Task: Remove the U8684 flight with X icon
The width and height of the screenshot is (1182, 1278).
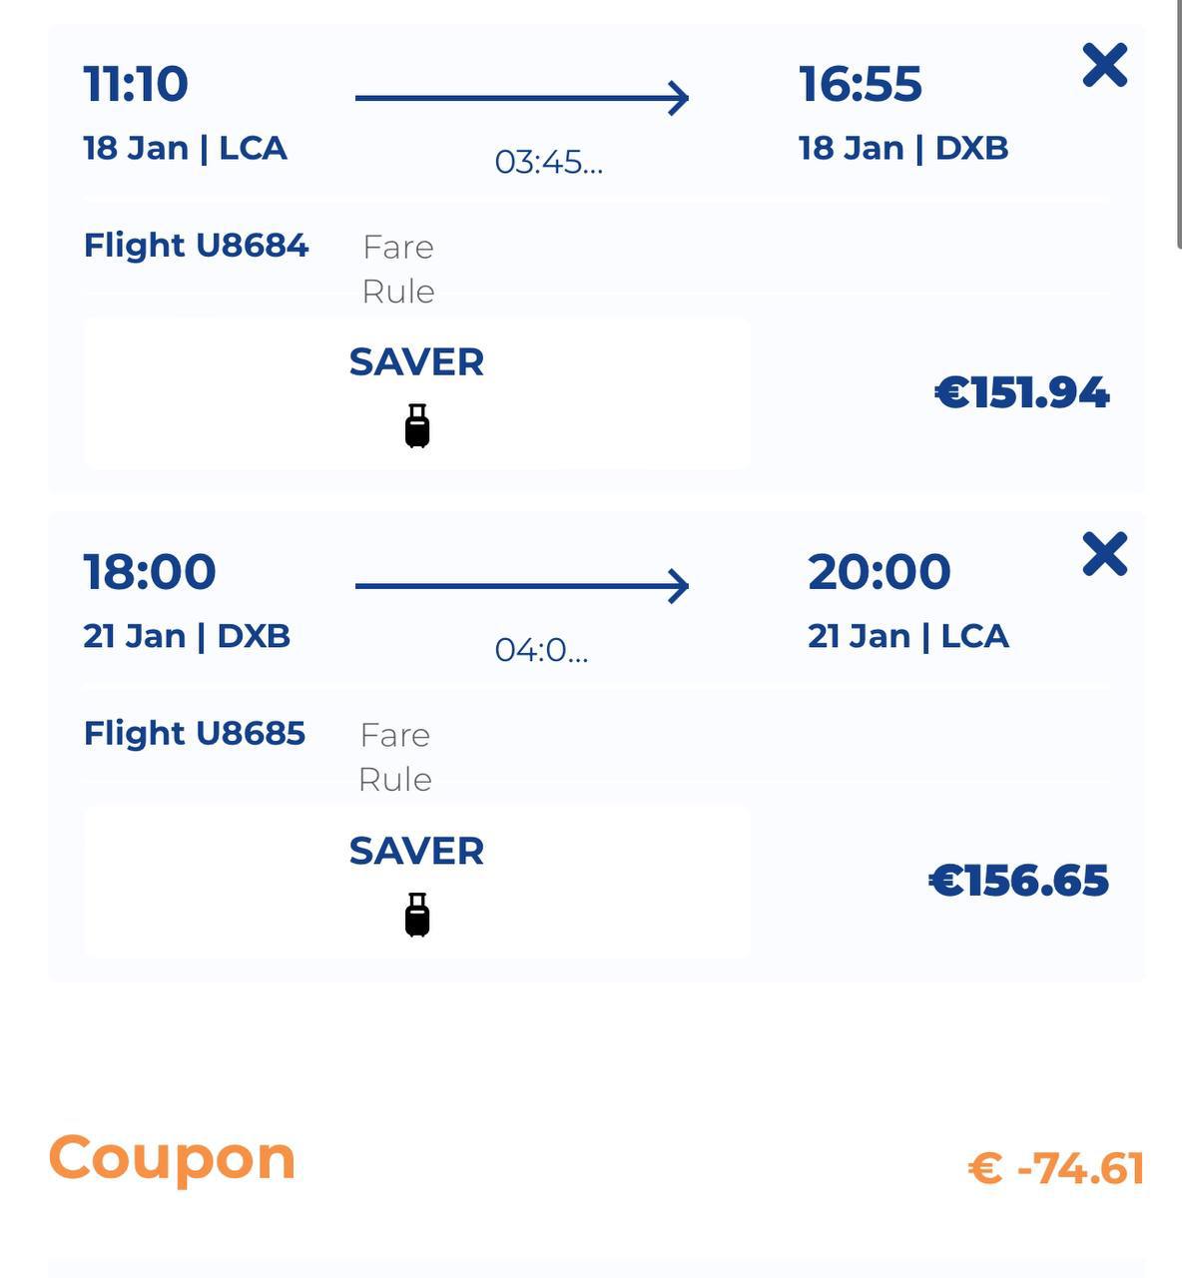Action: coord(1104,66)
